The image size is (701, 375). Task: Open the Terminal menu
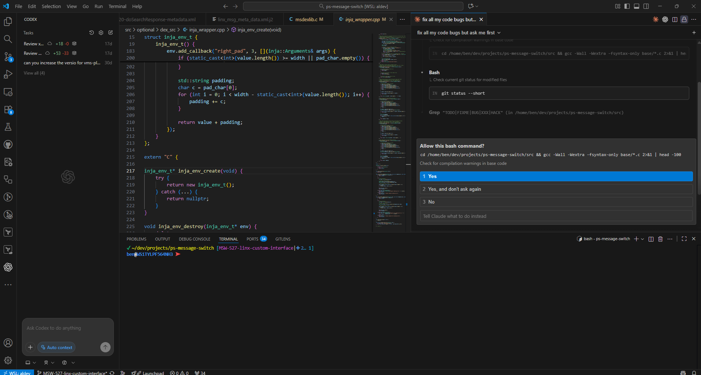pos(117,6)
